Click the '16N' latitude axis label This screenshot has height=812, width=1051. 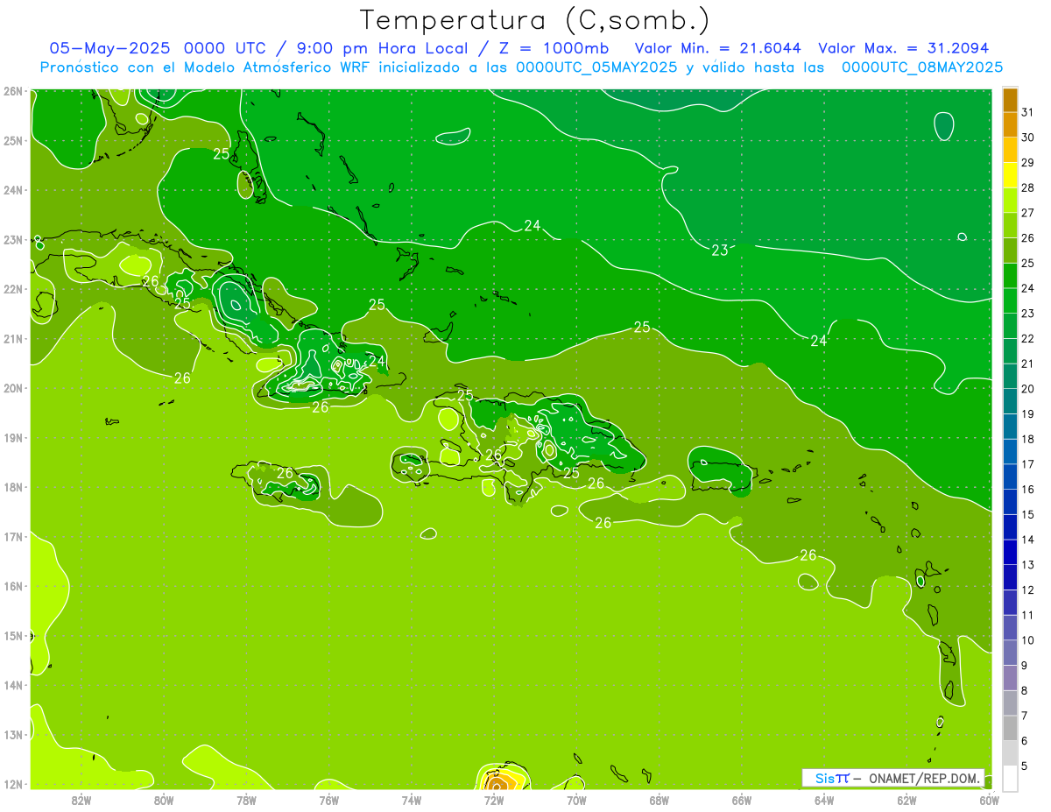point(13,586)
